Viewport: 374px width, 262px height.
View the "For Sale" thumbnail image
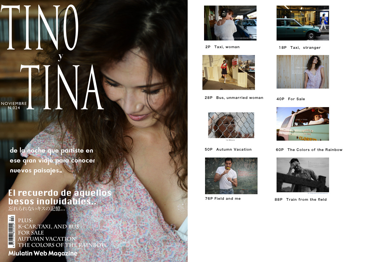(x=302, y=72)
